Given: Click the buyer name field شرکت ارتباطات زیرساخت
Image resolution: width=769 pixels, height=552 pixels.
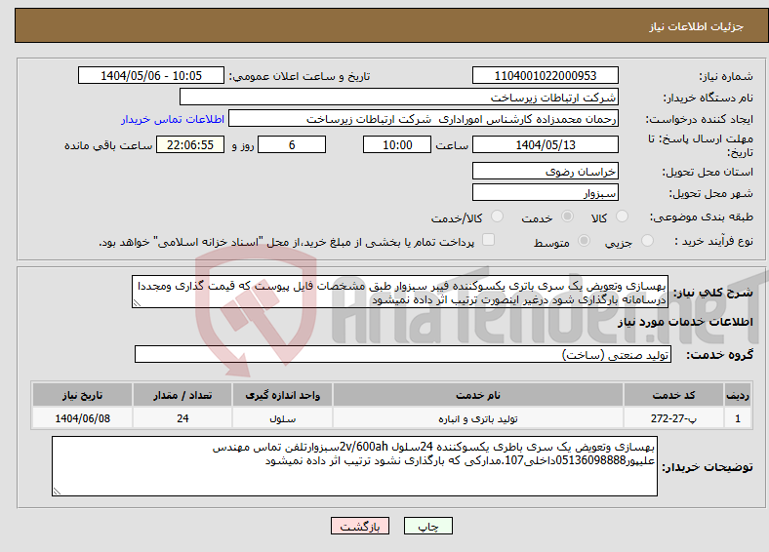Looking at the screenshot, I should [399, 98].
